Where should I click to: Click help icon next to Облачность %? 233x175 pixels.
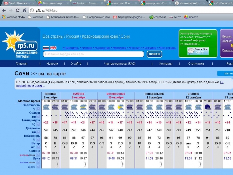click(38, 109)
